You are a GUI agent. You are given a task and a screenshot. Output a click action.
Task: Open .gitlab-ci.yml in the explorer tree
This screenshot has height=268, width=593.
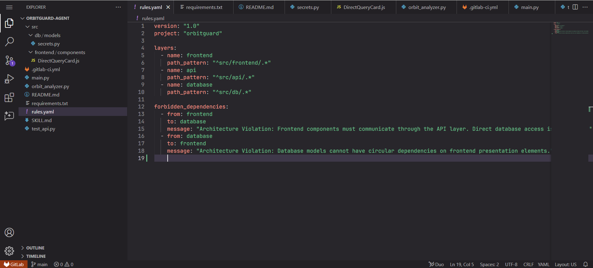pos(46,69)
